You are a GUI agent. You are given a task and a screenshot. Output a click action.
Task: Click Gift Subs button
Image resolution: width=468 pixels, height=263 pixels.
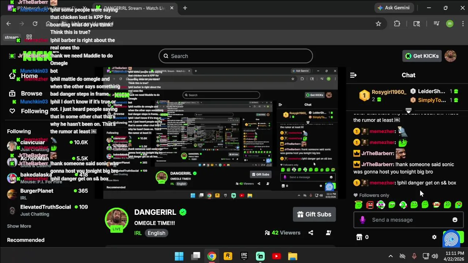point(314,214)
